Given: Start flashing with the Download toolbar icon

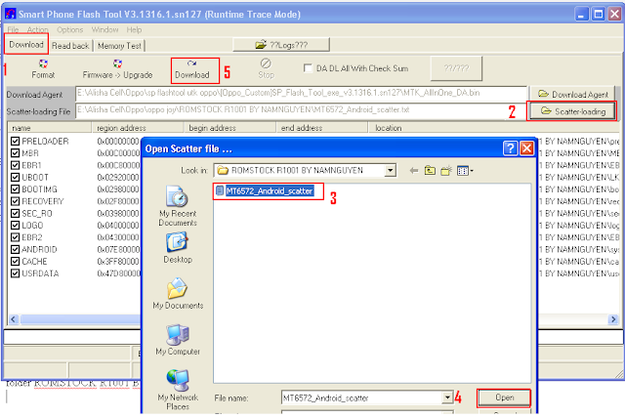Looking at the screenshot, I should tap(191, 69).
